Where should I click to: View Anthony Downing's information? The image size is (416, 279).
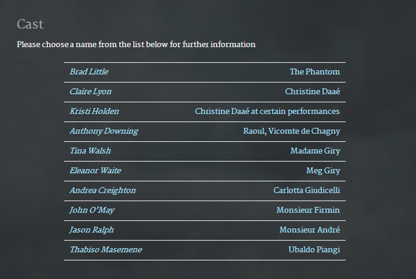coord(103,131)
